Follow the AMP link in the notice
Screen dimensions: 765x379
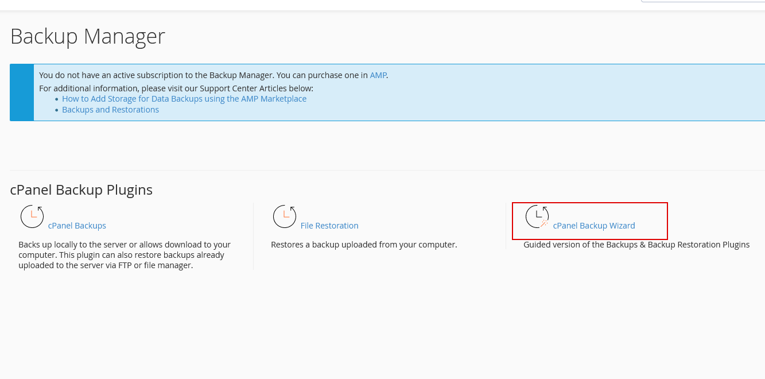(x=378, y=75)
